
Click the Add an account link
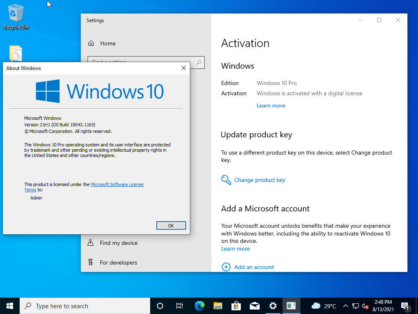tap(254, 267)
